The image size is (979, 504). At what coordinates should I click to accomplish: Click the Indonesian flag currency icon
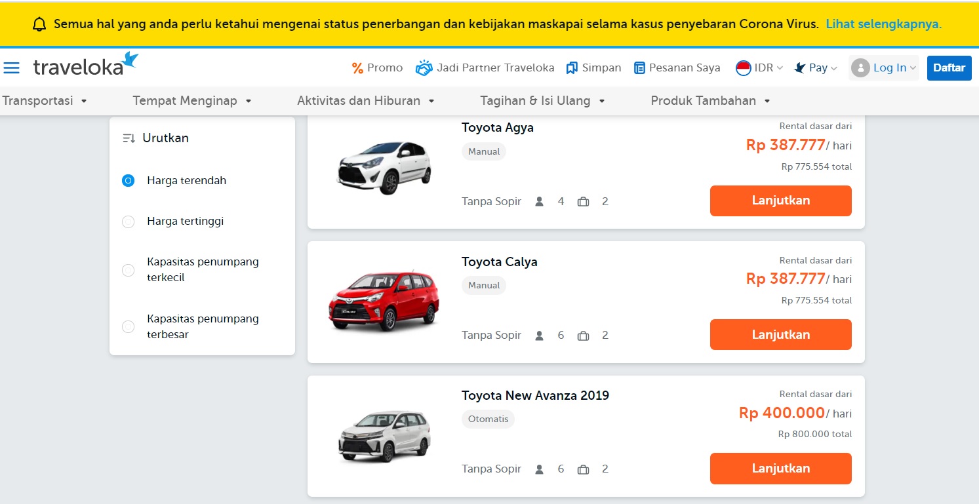[x=743, y=68]
